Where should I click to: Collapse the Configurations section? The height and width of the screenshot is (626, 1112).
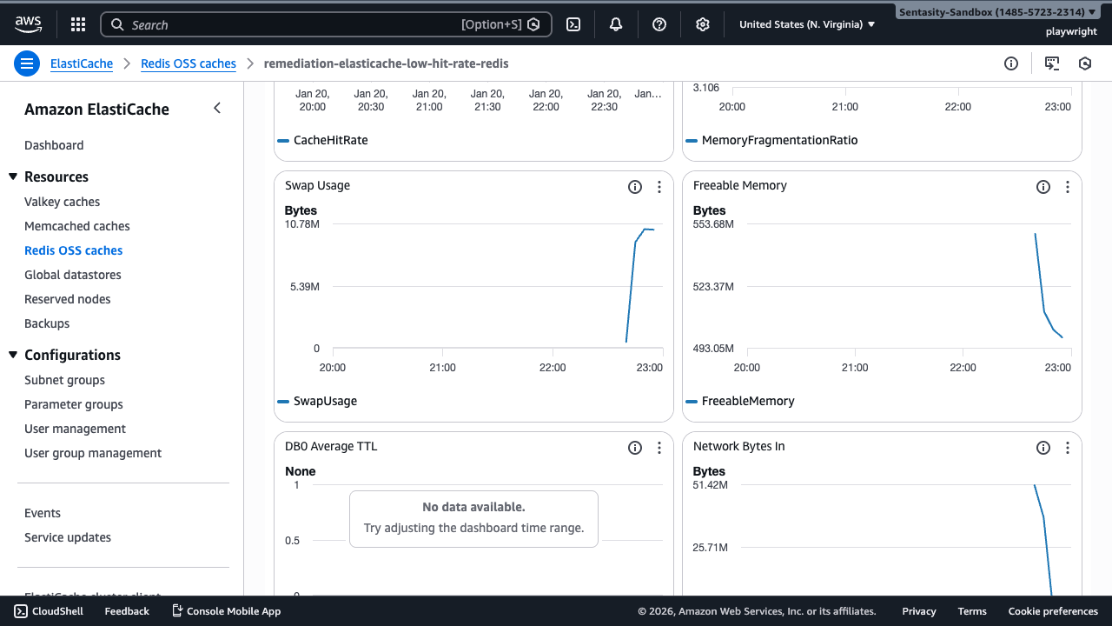tap(12, 355)
